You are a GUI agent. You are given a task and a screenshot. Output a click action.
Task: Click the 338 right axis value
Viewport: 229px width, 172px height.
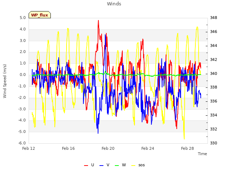click(214, 87)
